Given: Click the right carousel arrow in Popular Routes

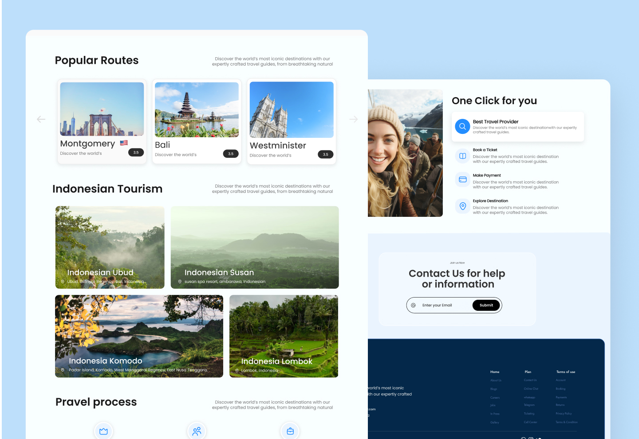Looking at the screenshot, I should [353, 119].
